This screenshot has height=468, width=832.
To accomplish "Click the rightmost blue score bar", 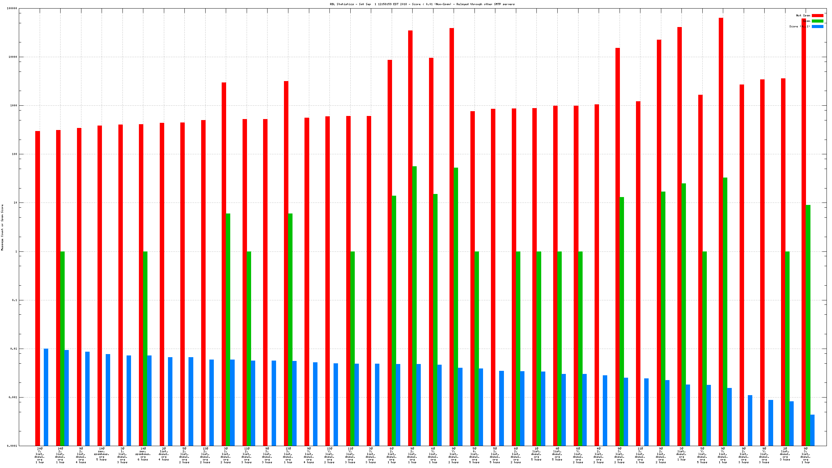I will point(812,430).
